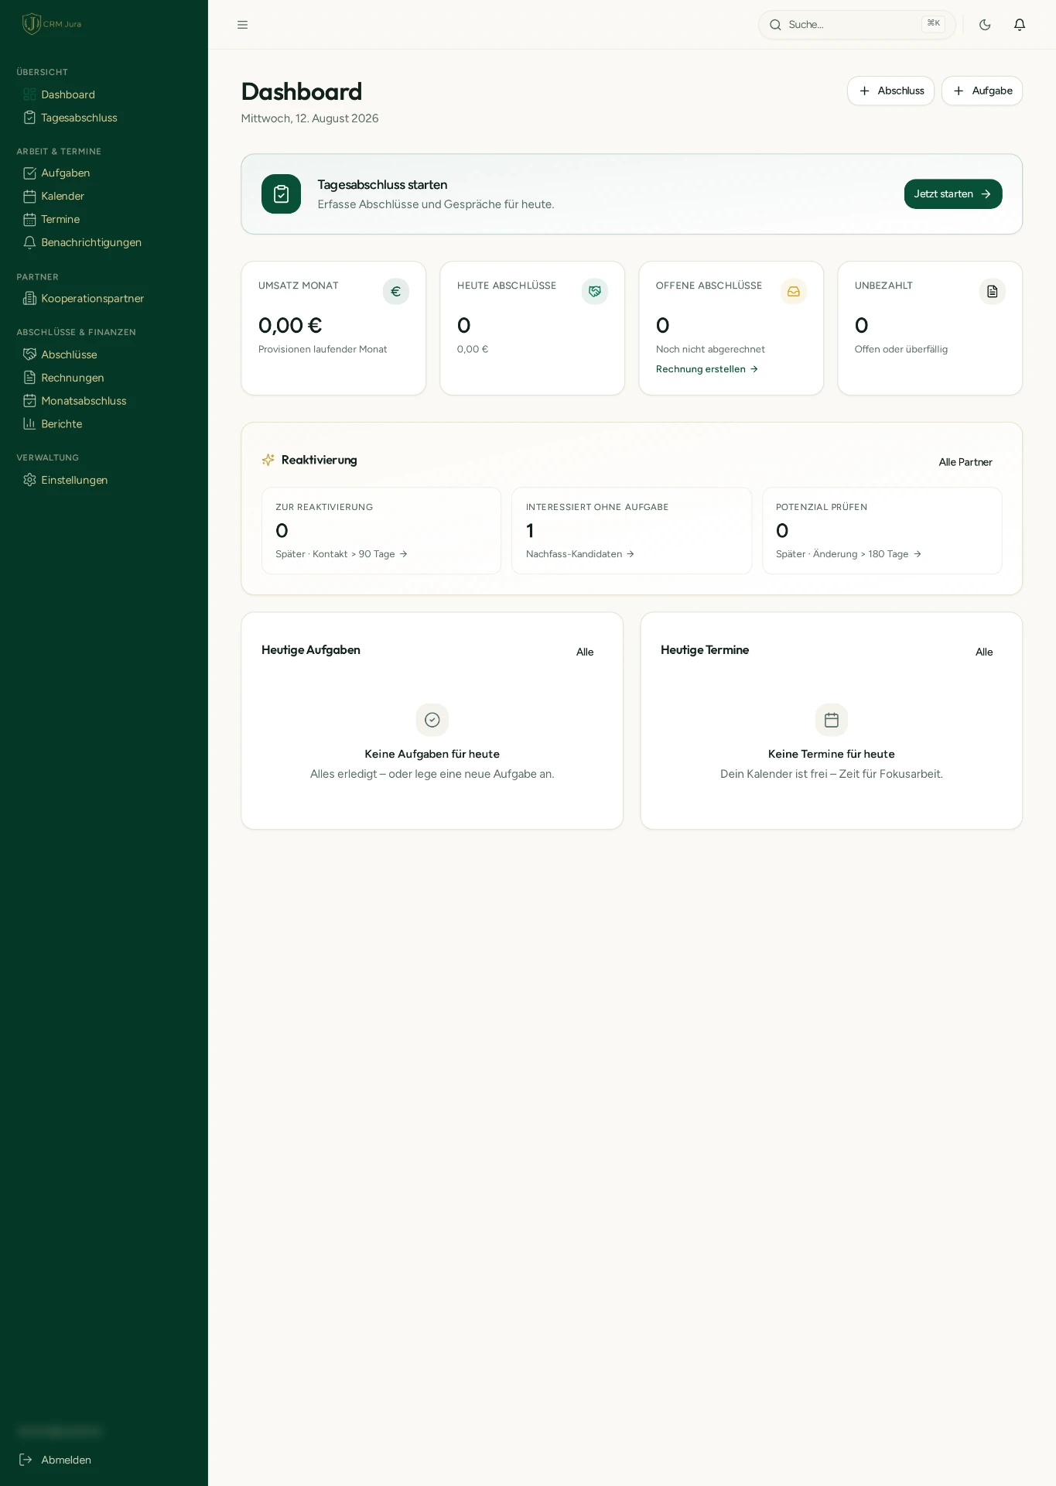Click the Aufgabe button in header
The image size is (1056, 1486).
(x=982, y=91)
